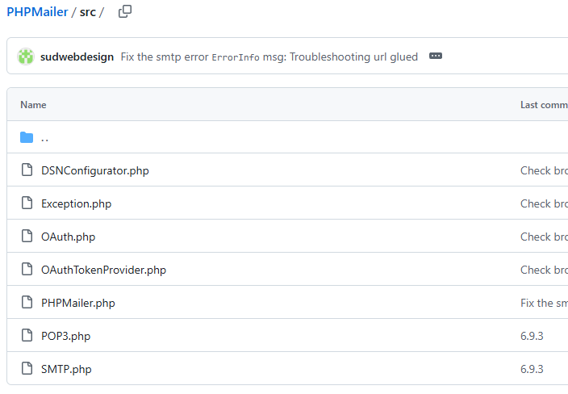Click file icon beside OAuth.php
This screenshot has height=394, width=568.
point(27,236)
